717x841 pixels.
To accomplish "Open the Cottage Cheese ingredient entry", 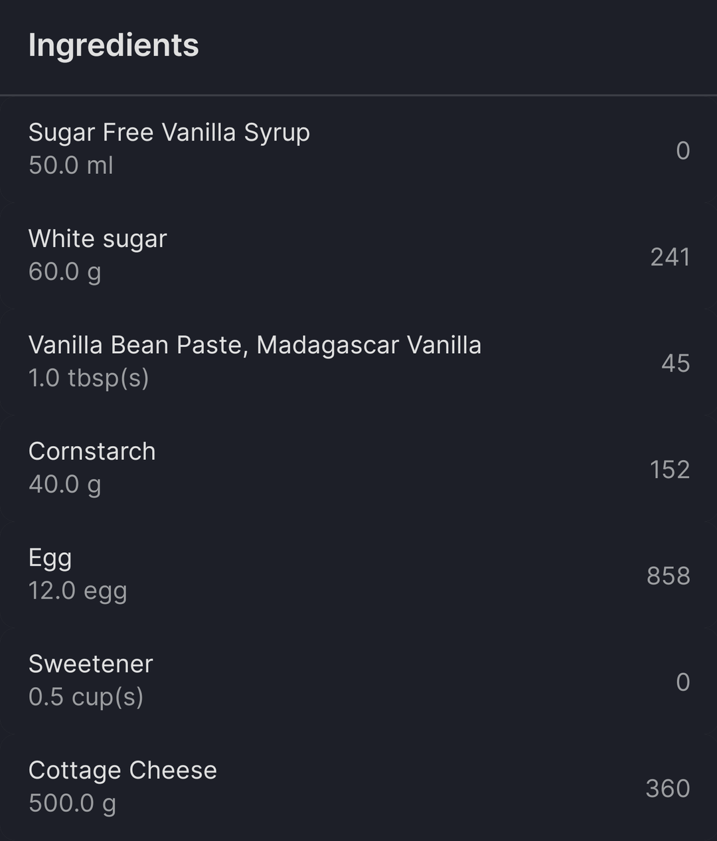I will (358, 787).
